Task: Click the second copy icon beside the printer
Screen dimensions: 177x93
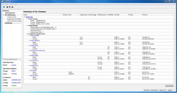Action: [10, 7]
